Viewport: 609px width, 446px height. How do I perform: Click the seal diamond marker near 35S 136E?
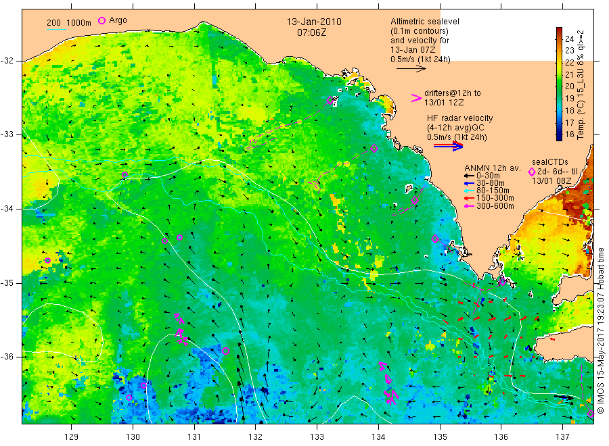click(503, 281)
